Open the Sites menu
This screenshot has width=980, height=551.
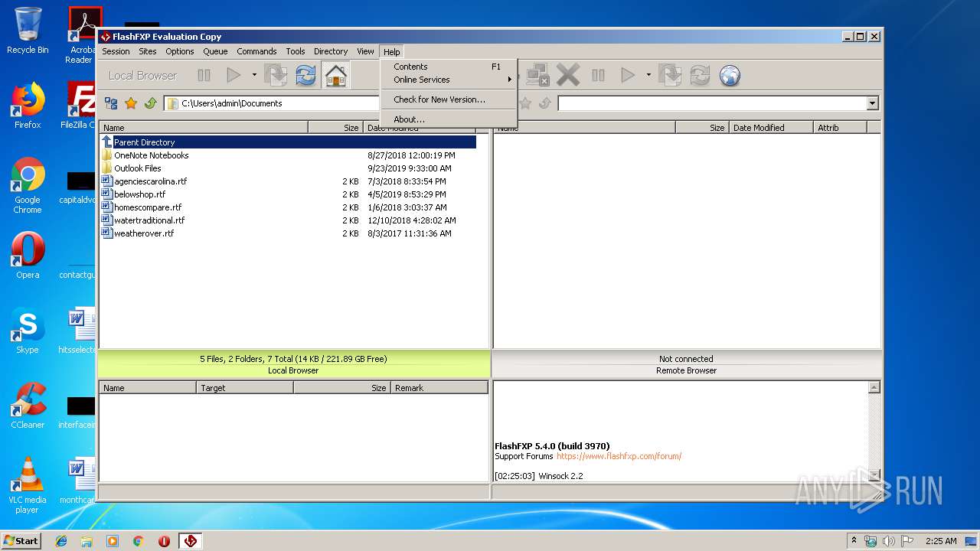pos(148,51)
